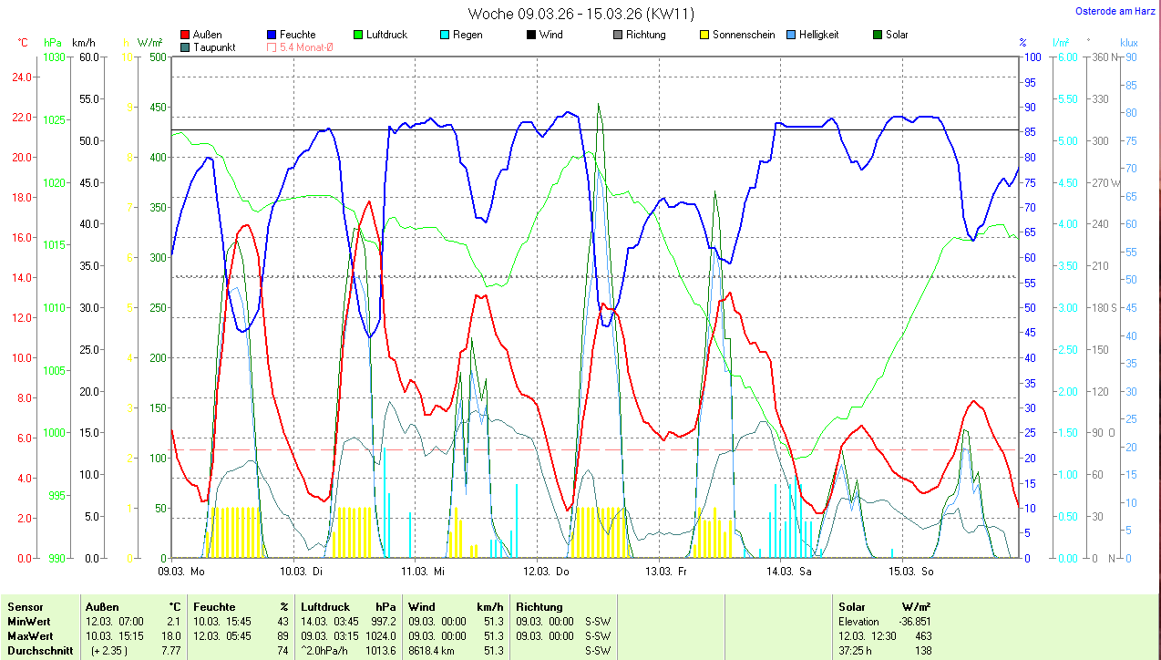The image size is (1161, 660).
Task: Click the yellow Sonnenschein legend square
Action: [704, 35]
